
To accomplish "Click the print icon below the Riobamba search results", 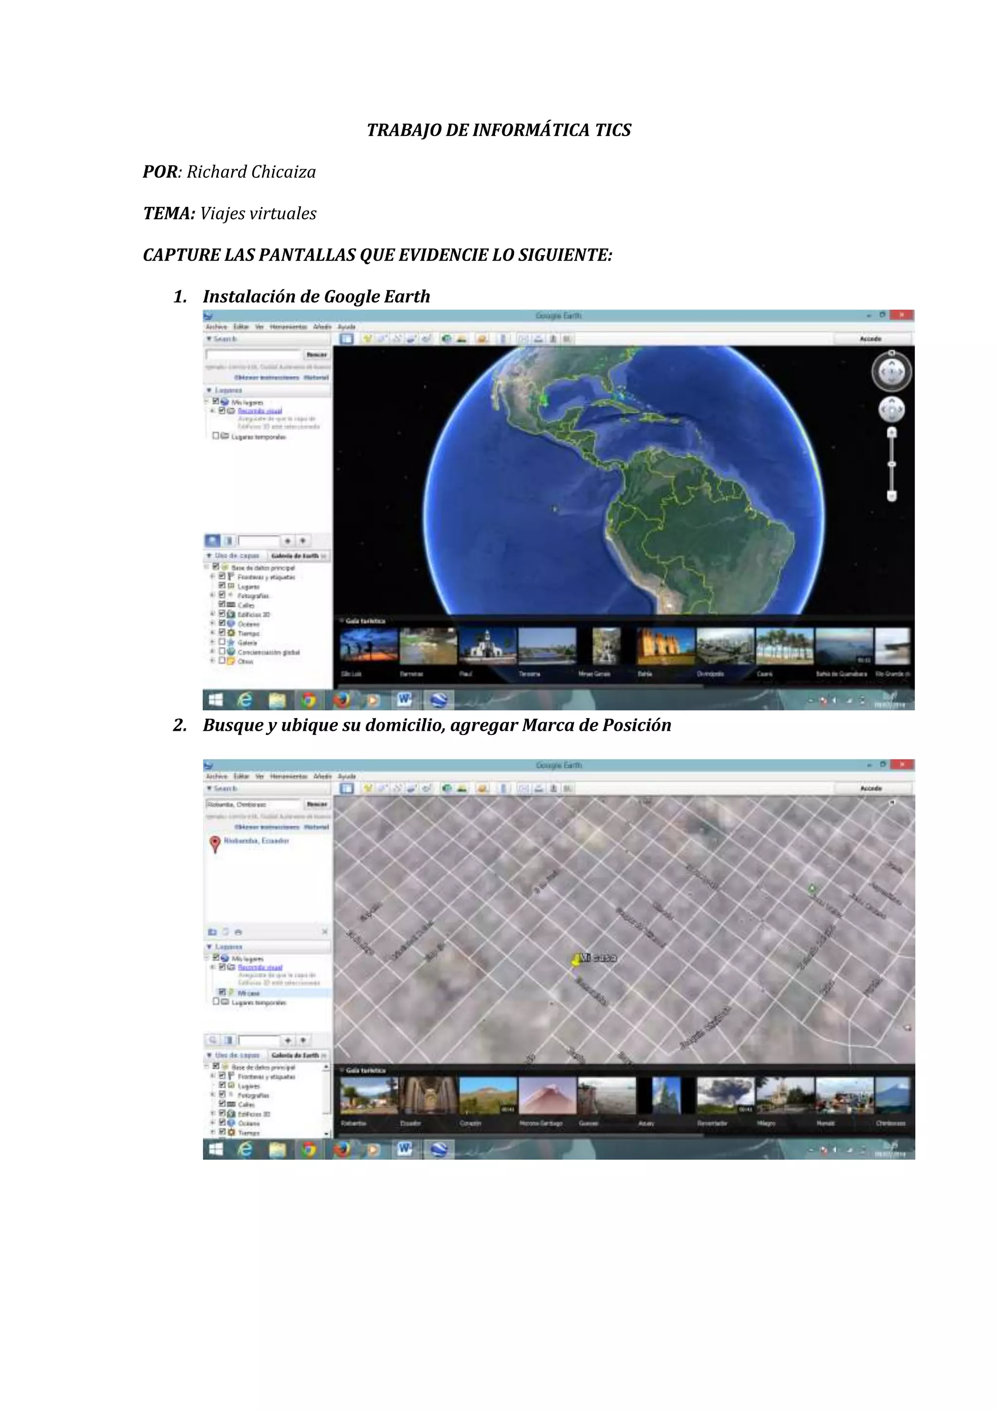I will (238, 931).
